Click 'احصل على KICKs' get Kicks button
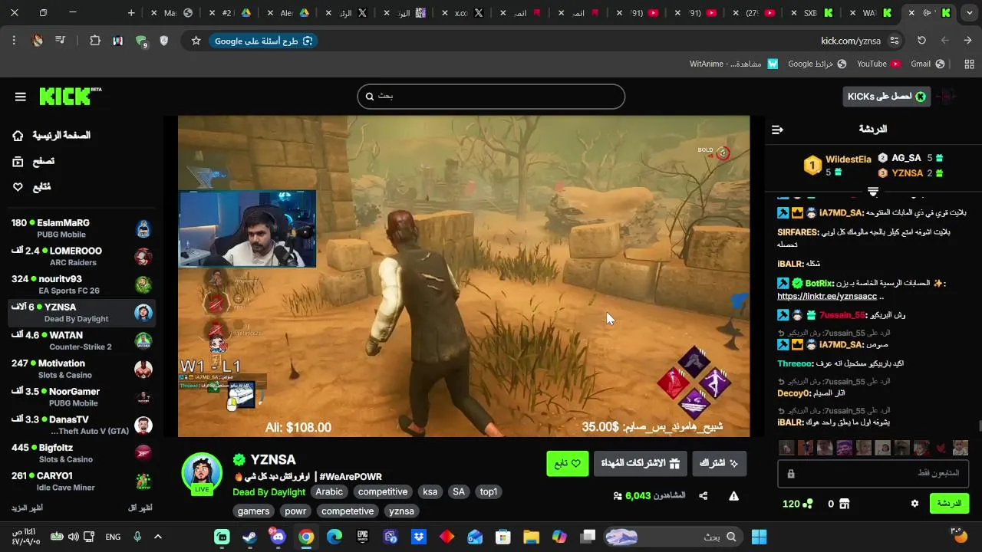The height and width of the screenshot is (552, 982). pos(886,96)
